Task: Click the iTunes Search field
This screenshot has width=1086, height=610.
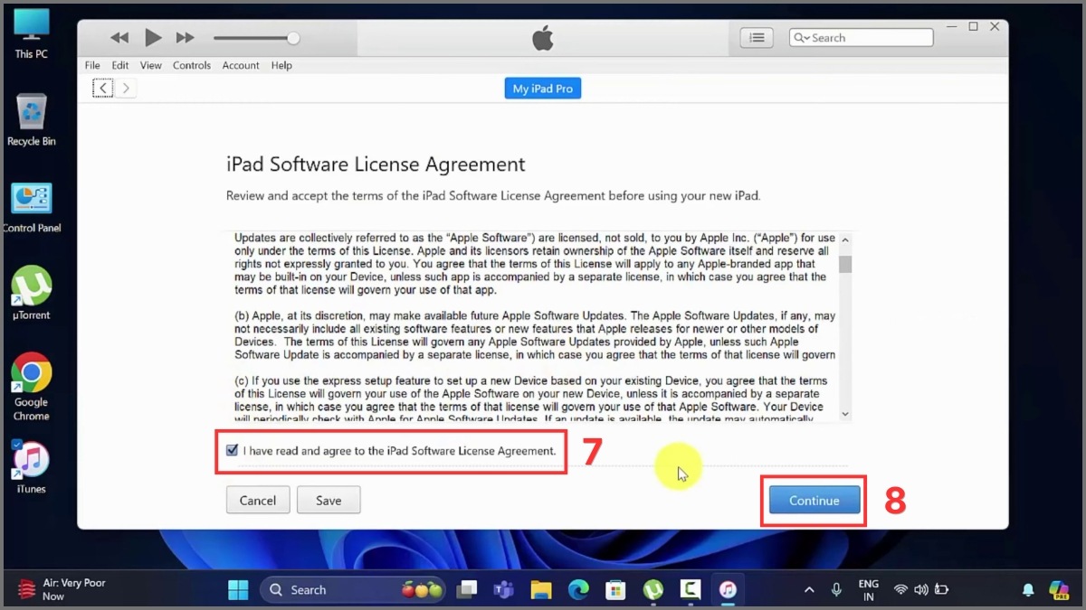Action: coord(861,38)
